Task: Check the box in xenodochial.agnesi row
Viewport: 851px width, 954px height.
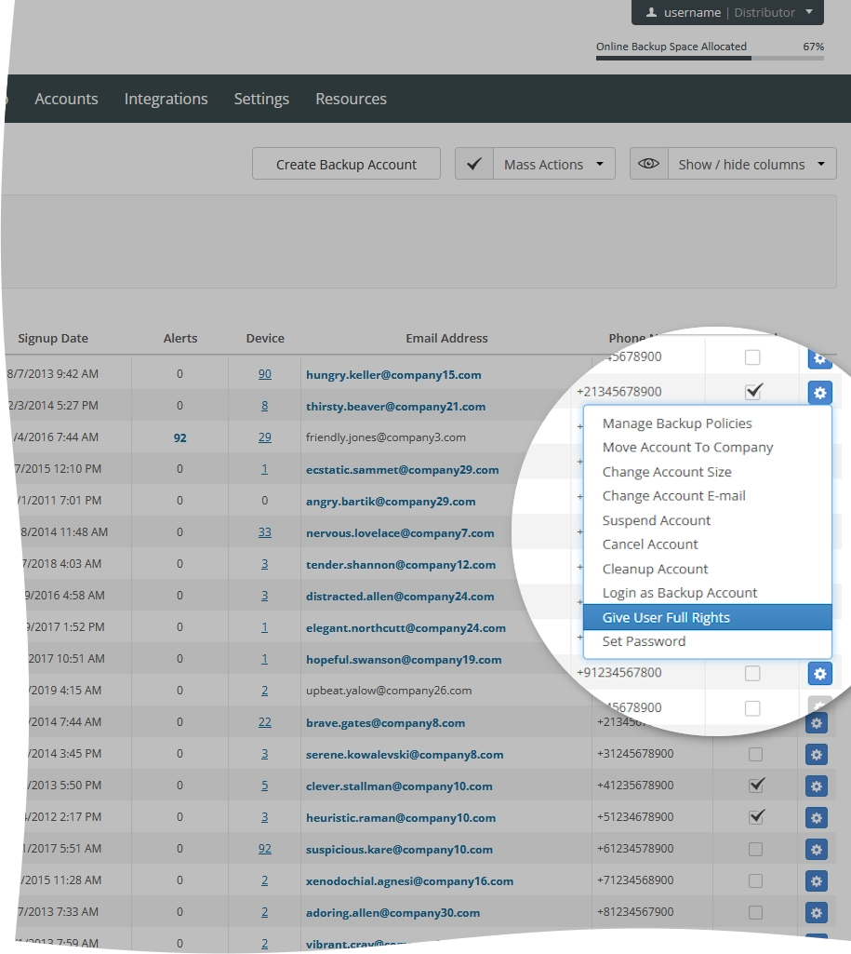Action: tap(755, 881)
